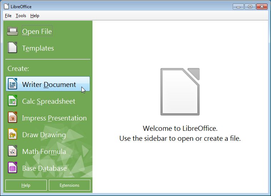This screenshot has height=196, width=271.
Task: Select the Math Formula icon
Action: point(12,151)
